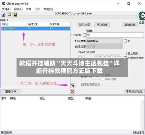The width and height of the screenshot is (145, 135).
Task: Click the 类型 column header in address list
Action: [x=71, y=98]
